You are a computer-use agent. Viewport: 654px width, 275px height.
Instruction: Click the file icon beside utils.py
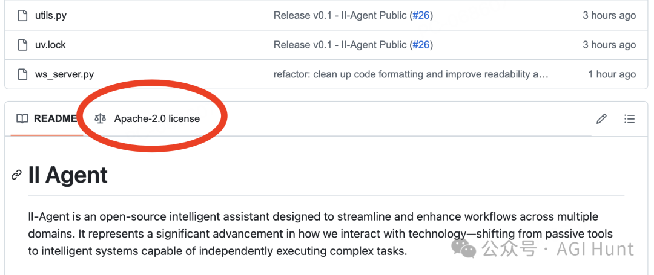coord(22,16)
